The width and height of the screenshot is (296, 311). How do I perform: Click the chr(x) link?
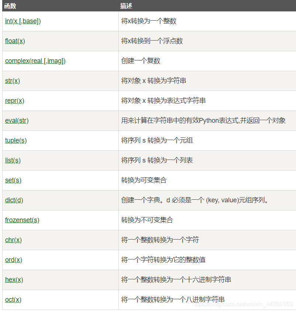coord(14,240)
